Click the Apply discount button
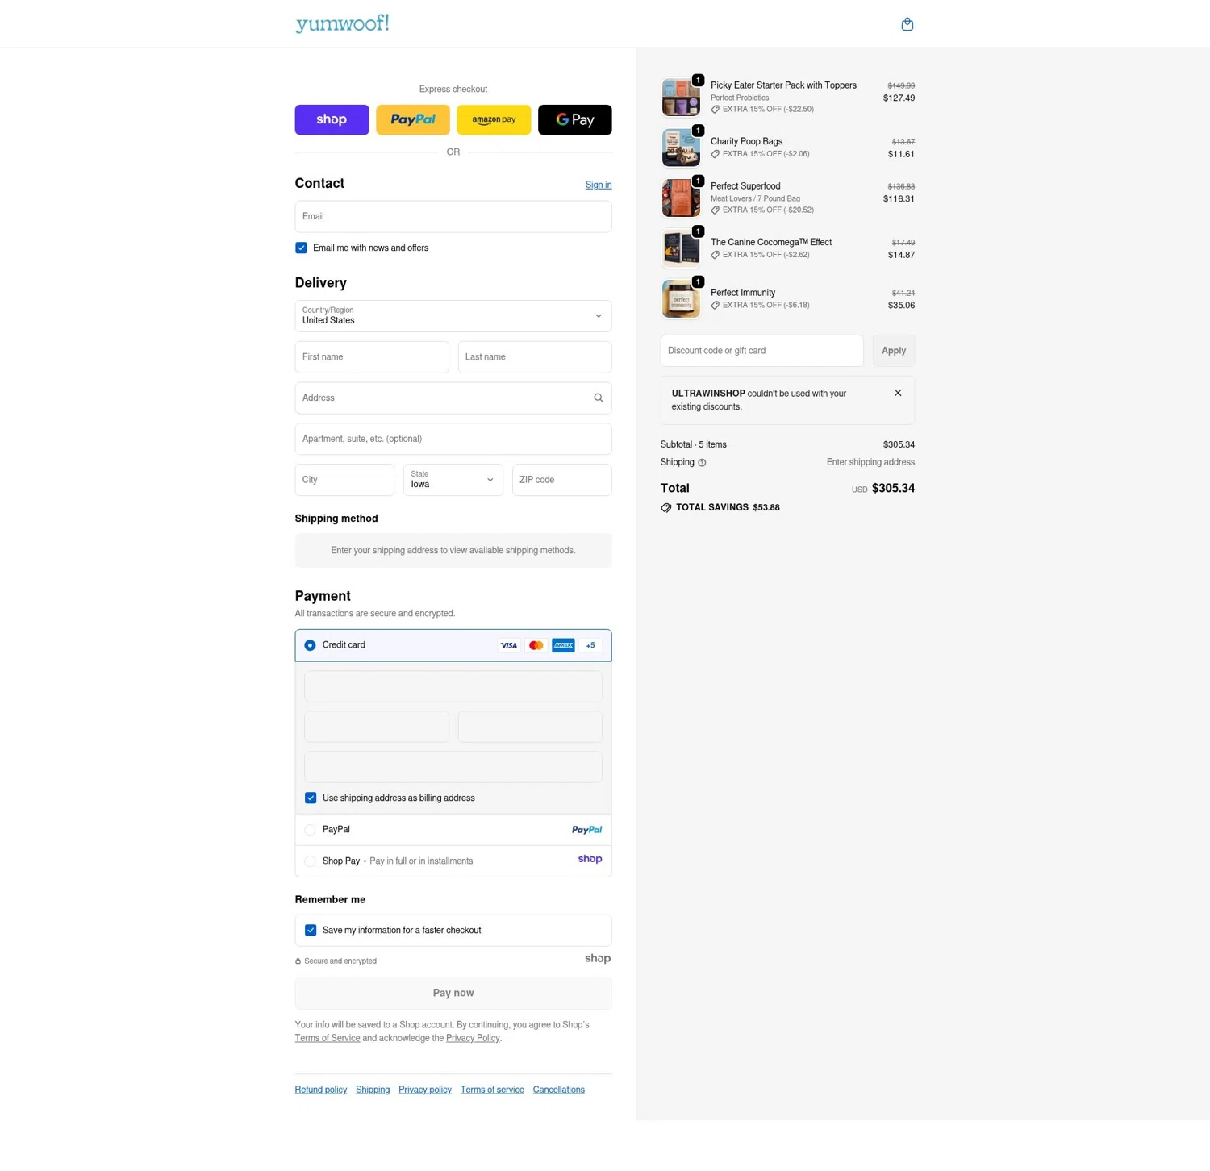Viewport: 1210px width, 1171px height. pyautogui.click(x=894, y=351)
